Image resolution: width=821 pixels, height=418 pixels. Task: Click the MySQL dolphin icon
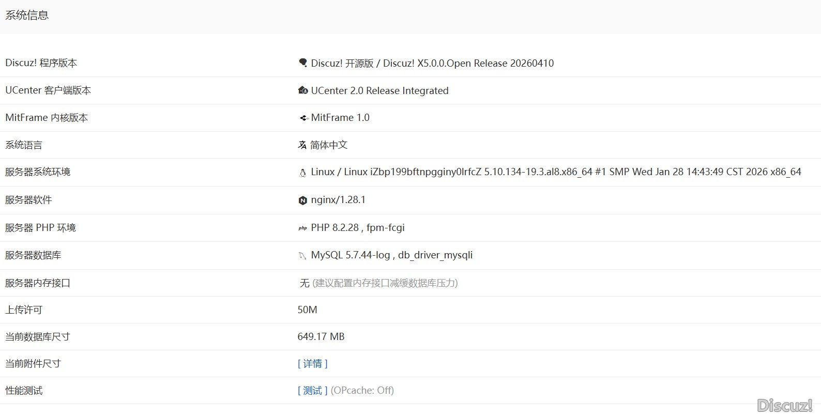pyautogui.click(x=302, y=255)
